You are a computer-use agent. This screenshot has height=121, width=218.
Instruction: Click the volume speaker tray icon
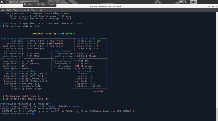point(186,2)
